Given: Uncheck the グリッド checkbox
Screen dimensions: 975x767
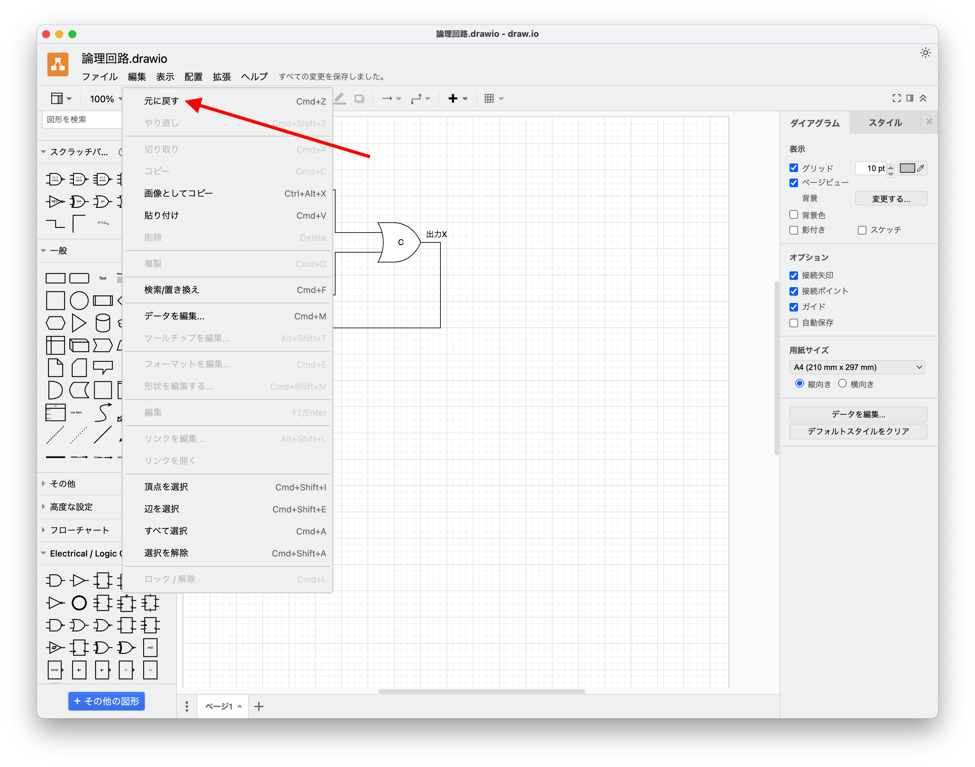Looking at the screenshot, I should pyautogui.click(x=793, y=168).
